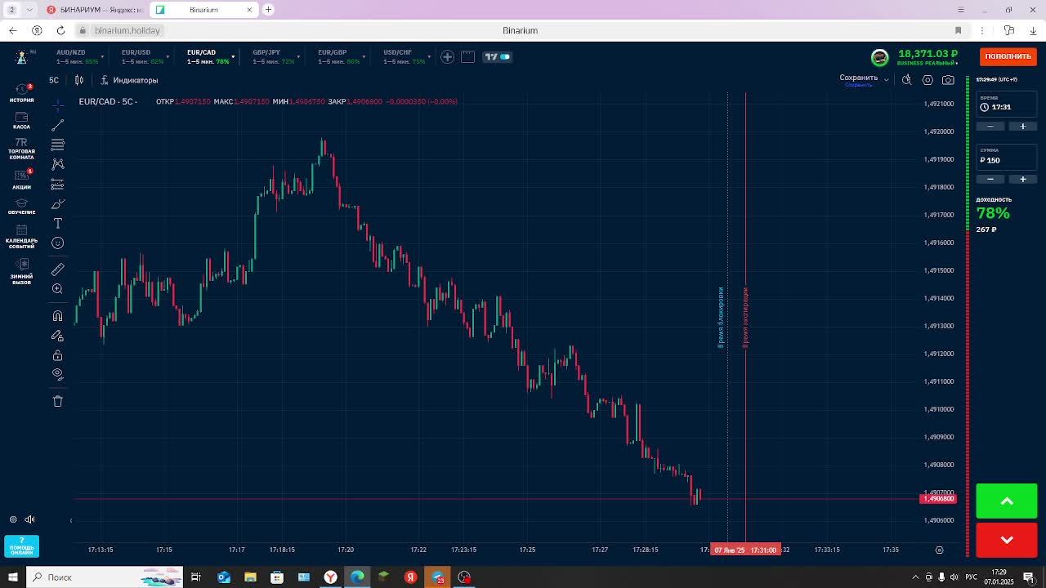This screenshot has height=588, width=1046.
Task: Switch to Binarium browser tab
Action: coord(203,10)
